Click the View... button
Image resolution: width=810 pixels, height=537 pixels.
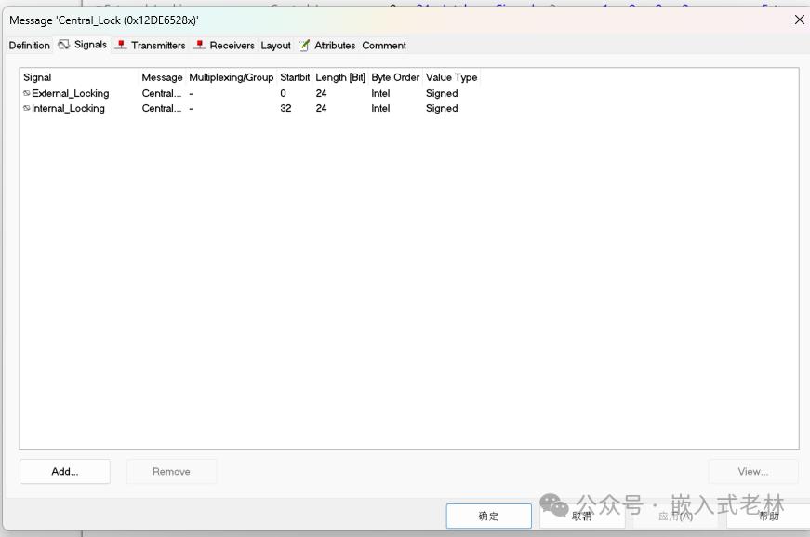[x=753, y=471]
